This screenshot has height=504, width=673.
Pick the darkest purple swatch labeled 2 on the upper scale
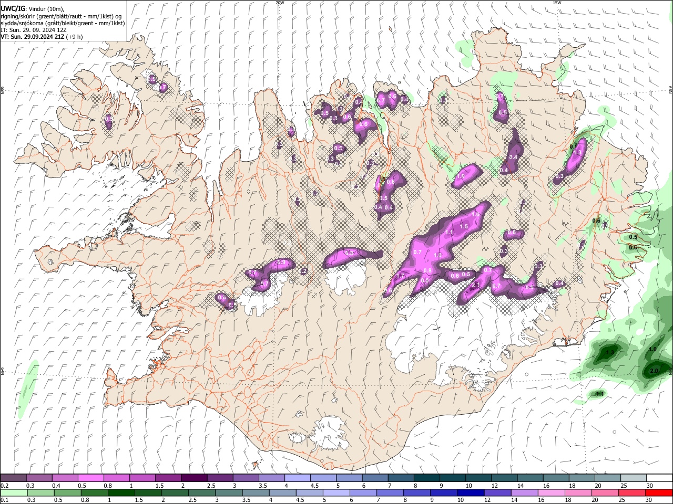pos(195,478)
